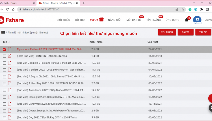Open new browser tab
The image size is (212, 121).
click(84, 3)
